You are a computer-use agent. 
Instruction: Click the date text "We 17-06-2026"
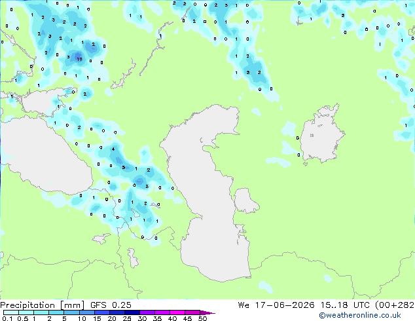pos(276,305)
